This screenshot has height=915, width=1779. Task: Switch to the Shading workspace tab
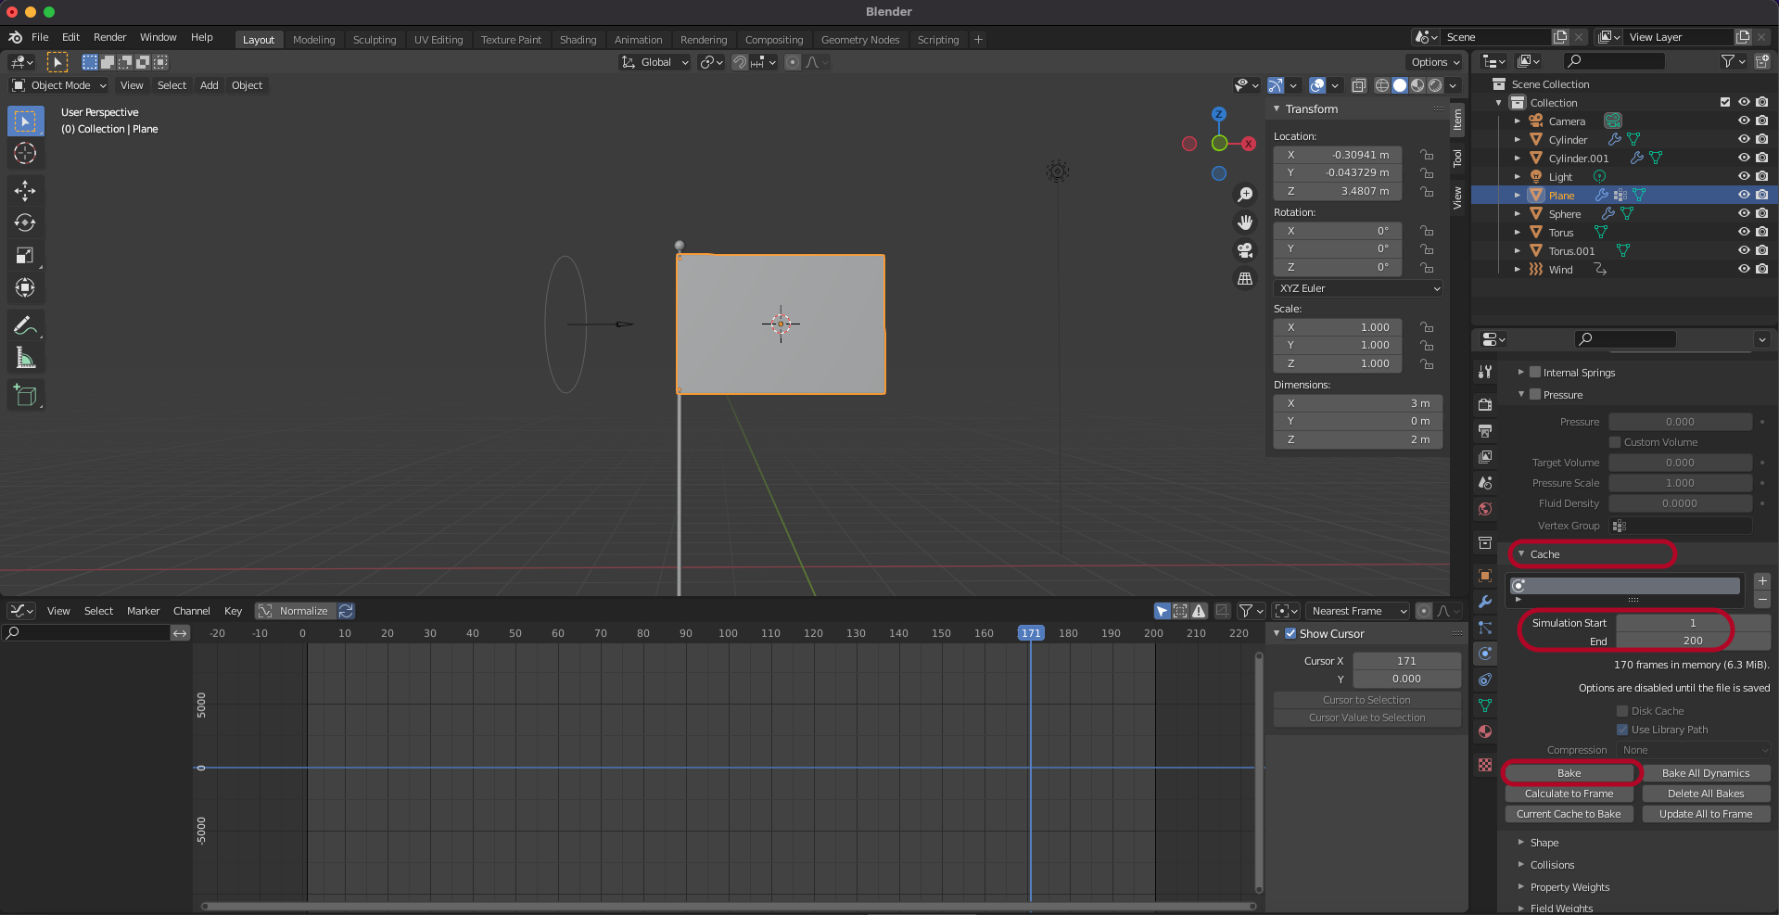pyautogui.click(x=578, y=40)
